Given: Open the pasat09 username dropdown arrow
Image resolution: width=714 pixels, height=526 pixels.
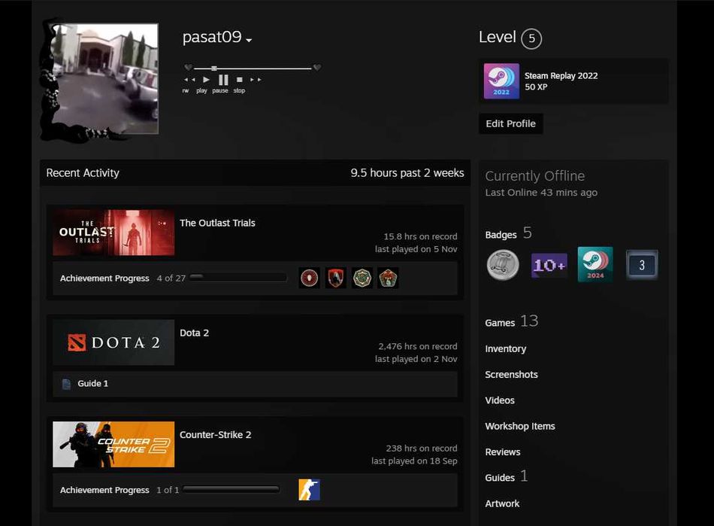Looking at the screenshot, I should pyautogui.click(x=249, y=41).
